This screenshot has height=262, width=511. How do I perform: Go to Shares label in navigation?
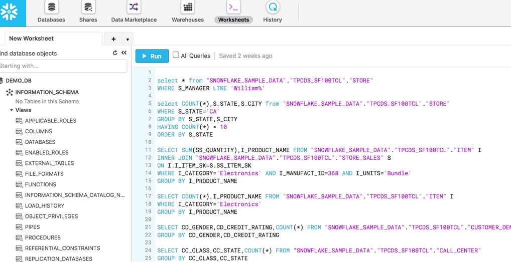coord(88,20)
